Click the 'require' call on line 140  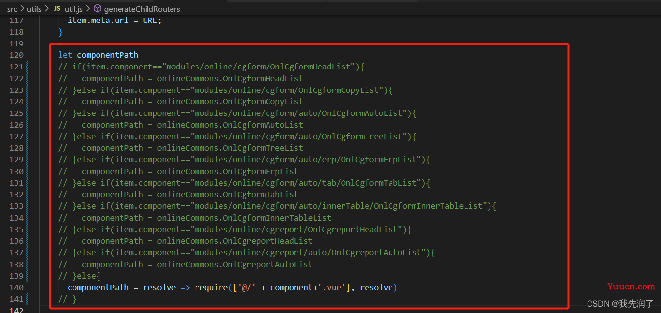coord(211,288)
